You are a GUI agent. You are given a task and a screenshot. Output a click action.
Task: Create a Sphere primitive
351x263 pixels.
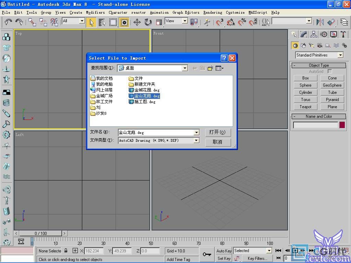[305, 85]
